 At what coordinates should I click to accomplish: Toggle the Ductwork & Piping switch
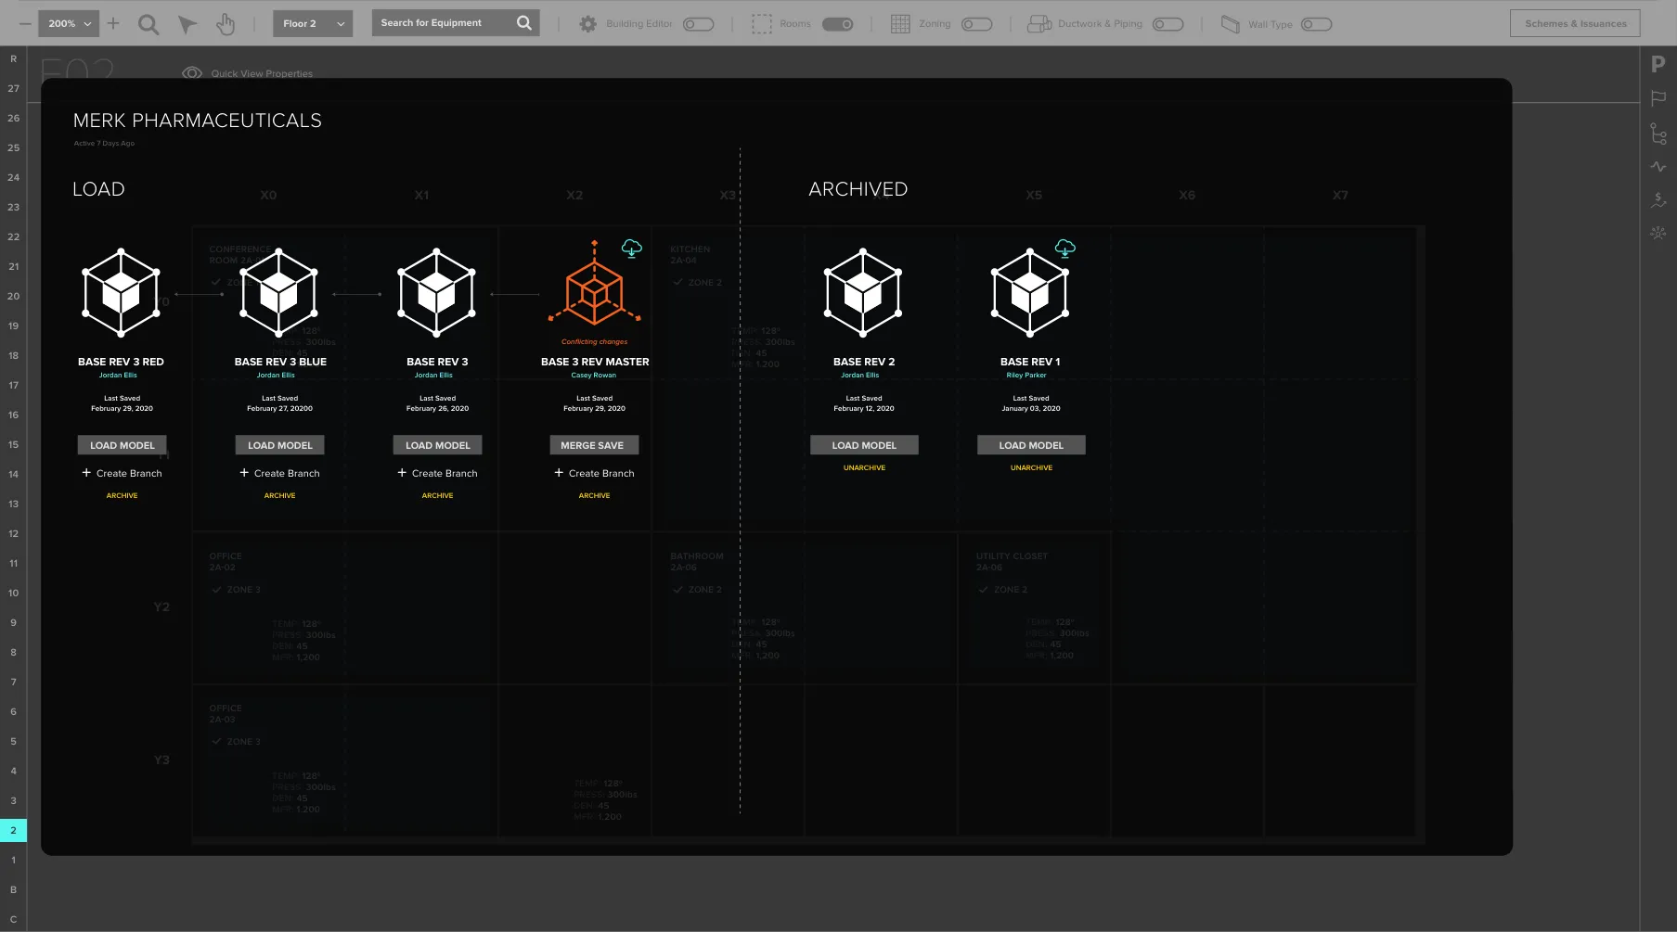click(x=1167, y=24)
